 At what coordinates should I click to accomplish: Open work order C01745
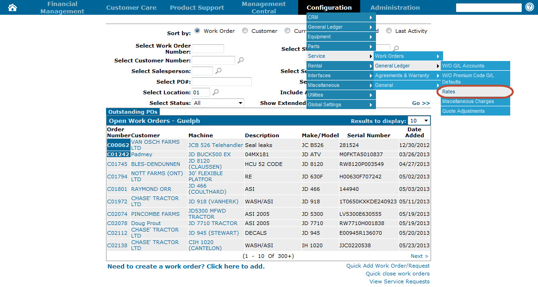point(117,164)
